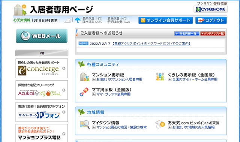Click the arrow on Azukal banner
This screenshot has width=240, height=142.
tap(64, 90)
